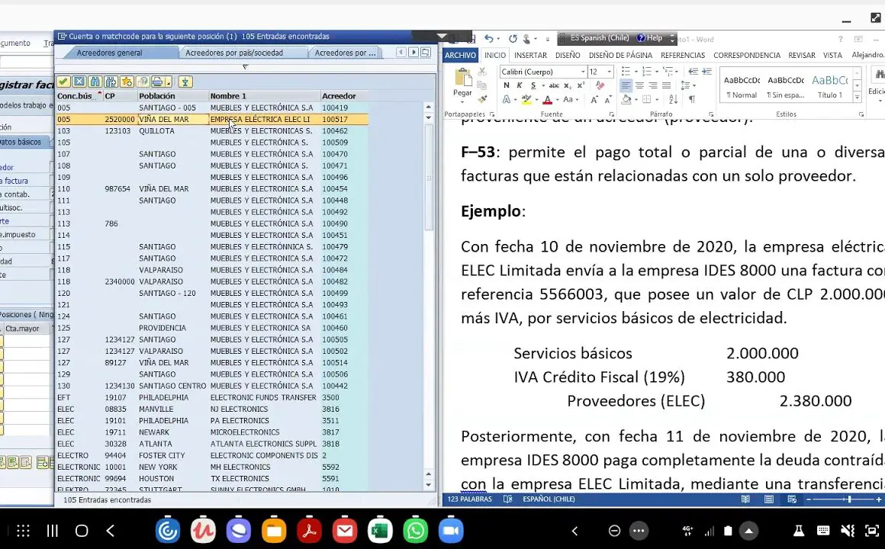Redo action in Word quick access toolbar
Viewport: 885px width, 549px height.
pyautogui.click(x=513, y=39)
